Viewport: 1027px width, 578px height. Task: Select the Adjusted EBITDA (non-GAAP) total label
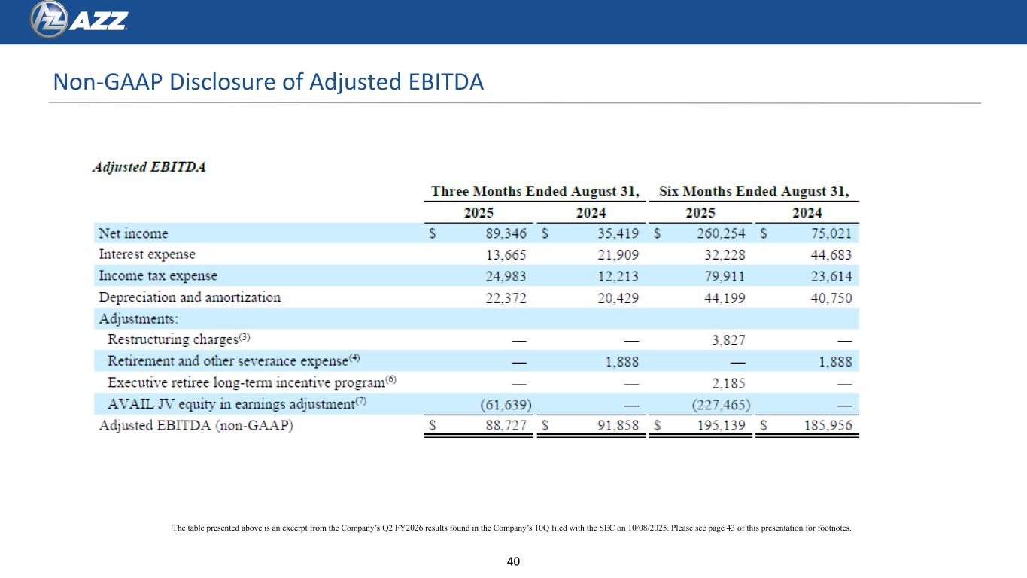click(196, 425)
